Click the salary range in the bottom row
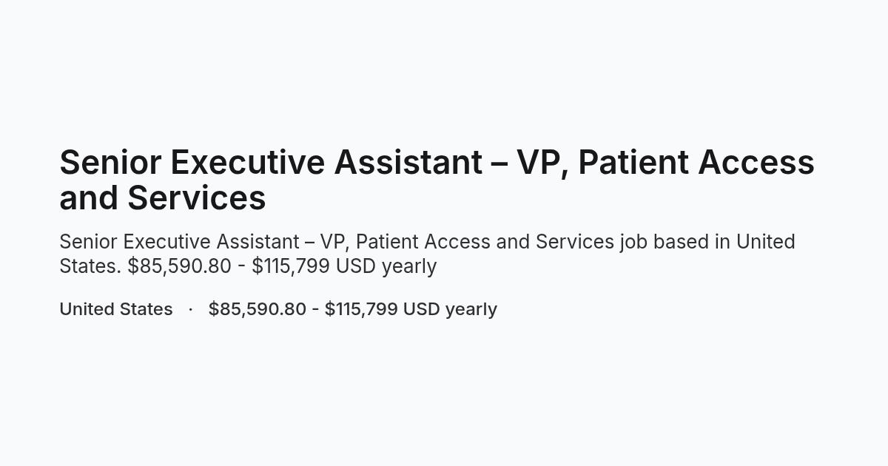This screenshot has height=466, width=888. [x=353, y=308]
